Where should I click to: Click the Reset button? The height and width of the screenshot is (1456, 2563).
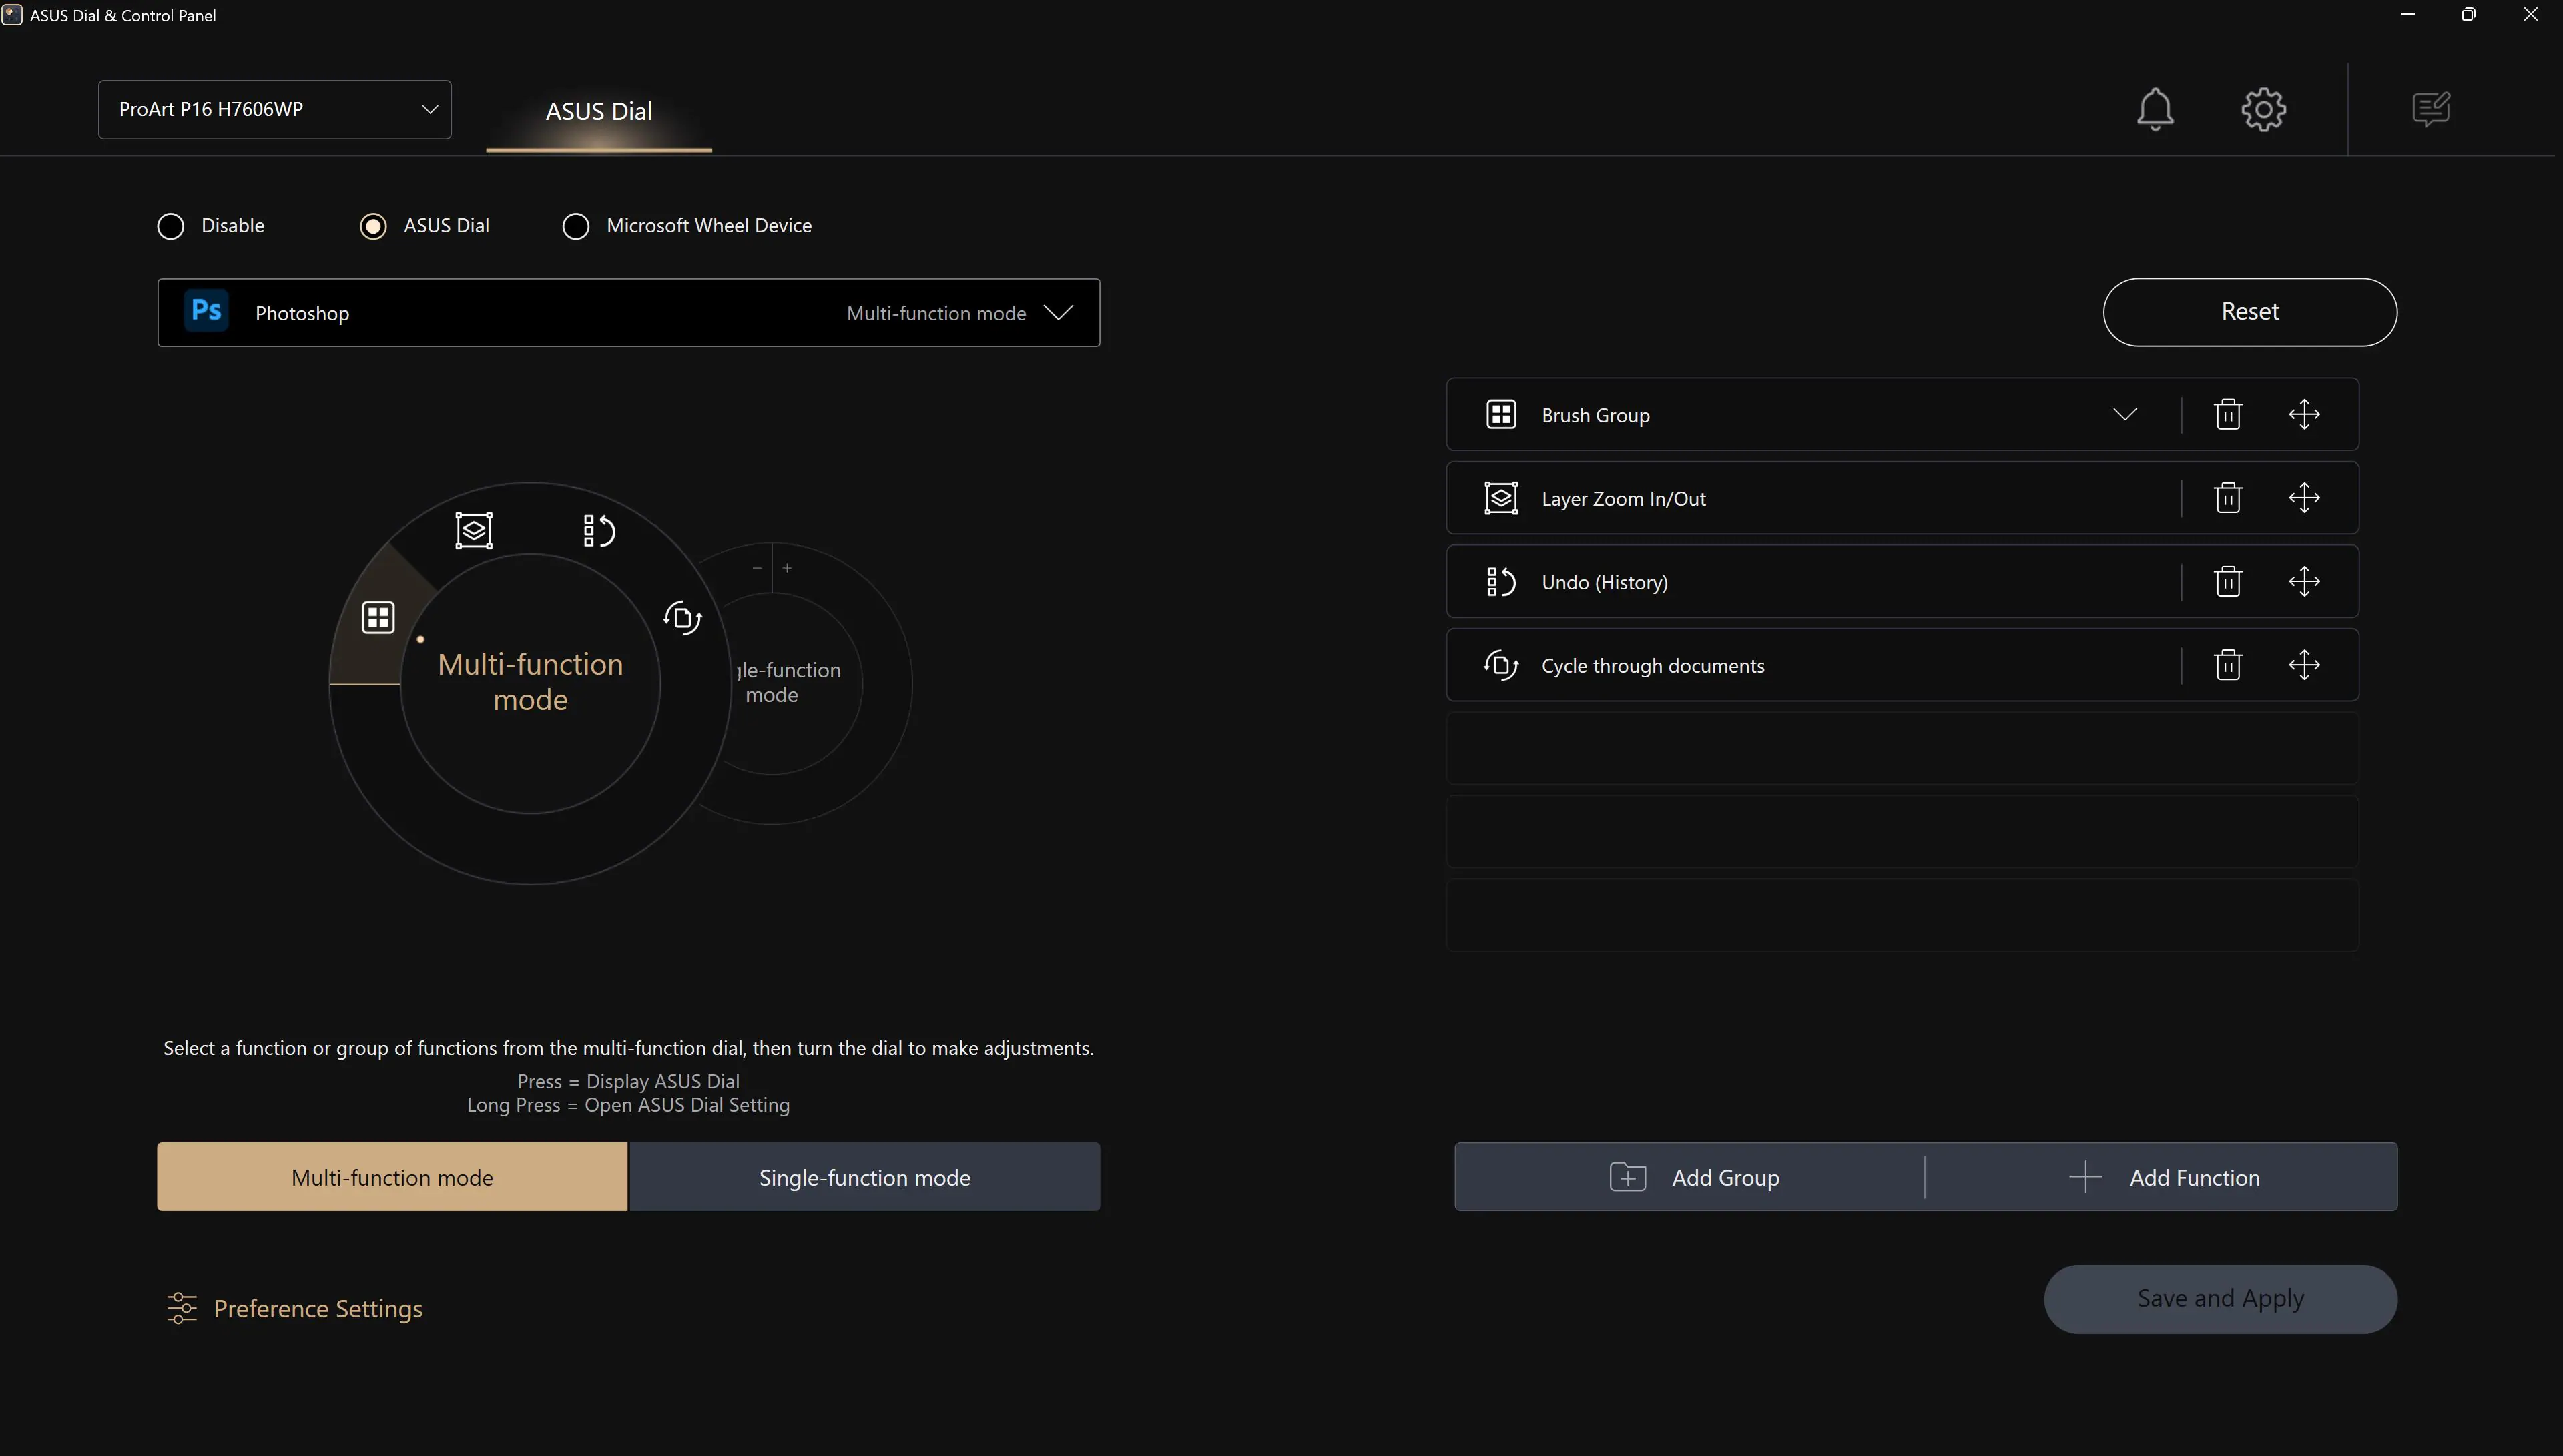click(2249, 312)
